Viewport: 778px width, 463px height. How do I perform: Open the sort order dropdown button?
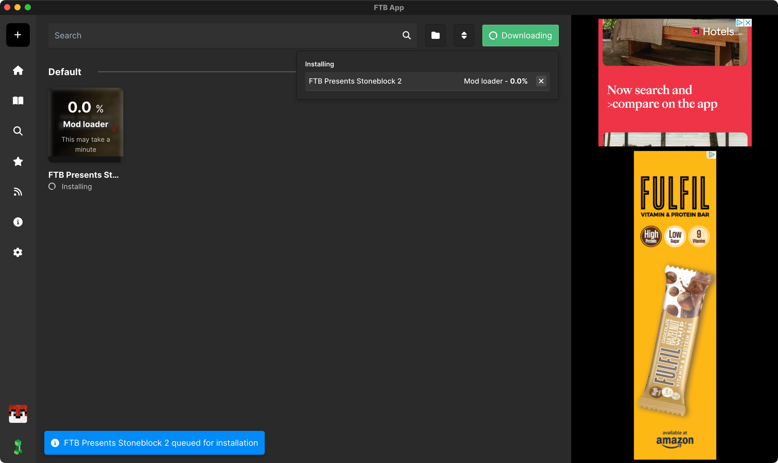coord(464,35)
